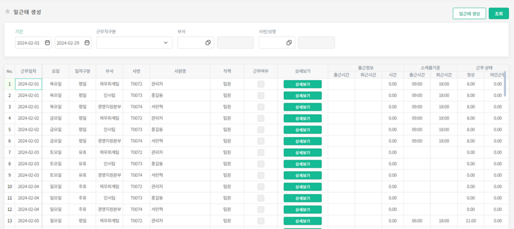The width and height of the screenshot is (514, 229).
Task: Click the 부서 lookup popup icon
Action: tap(208, 43)
